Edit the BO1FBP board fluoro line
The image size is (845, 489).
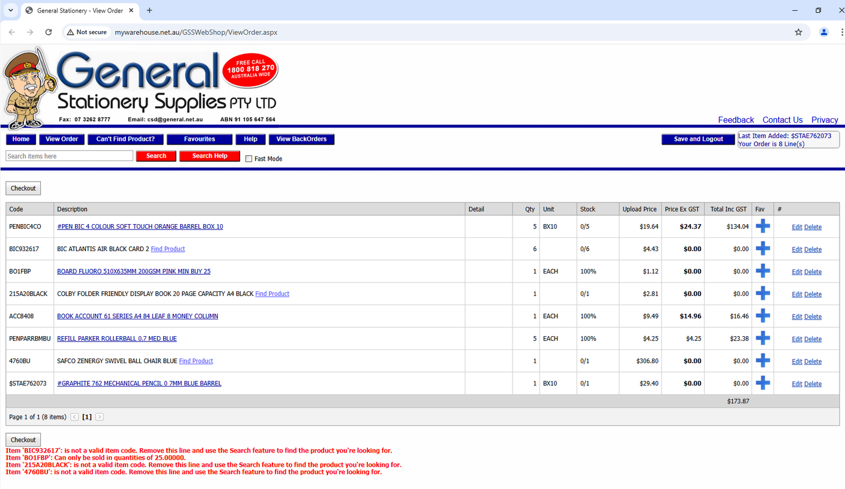[x=796, y=272]
